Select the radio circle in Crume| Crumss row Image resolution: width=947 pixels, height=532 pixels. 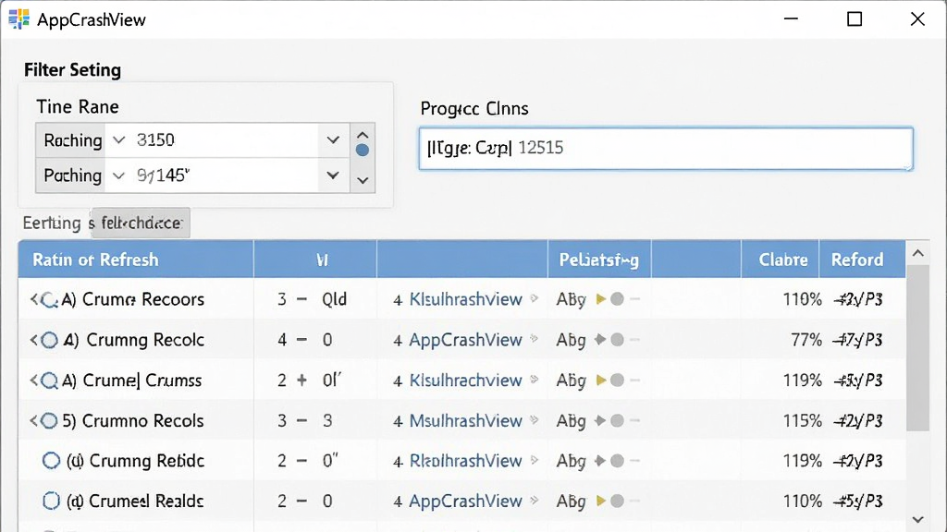[x=49, y=381]
